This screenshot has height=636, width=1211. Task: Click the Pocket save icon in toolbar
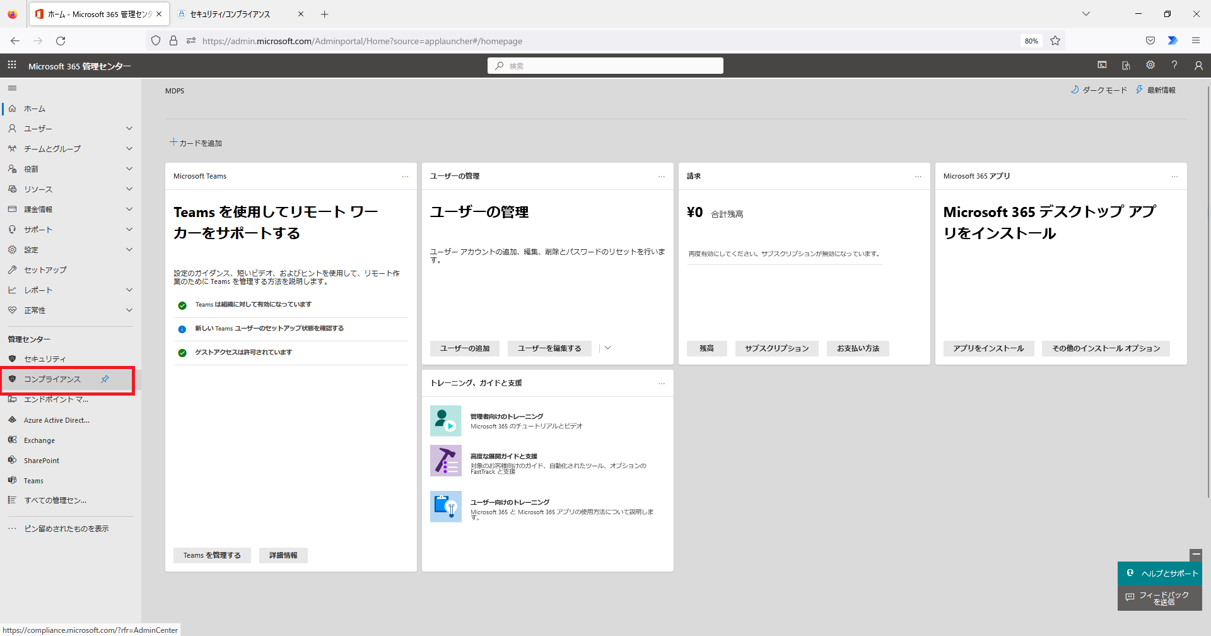(x=1150, y=41)
